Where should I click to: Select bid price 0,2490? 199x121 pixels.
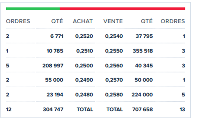[84, 80]
